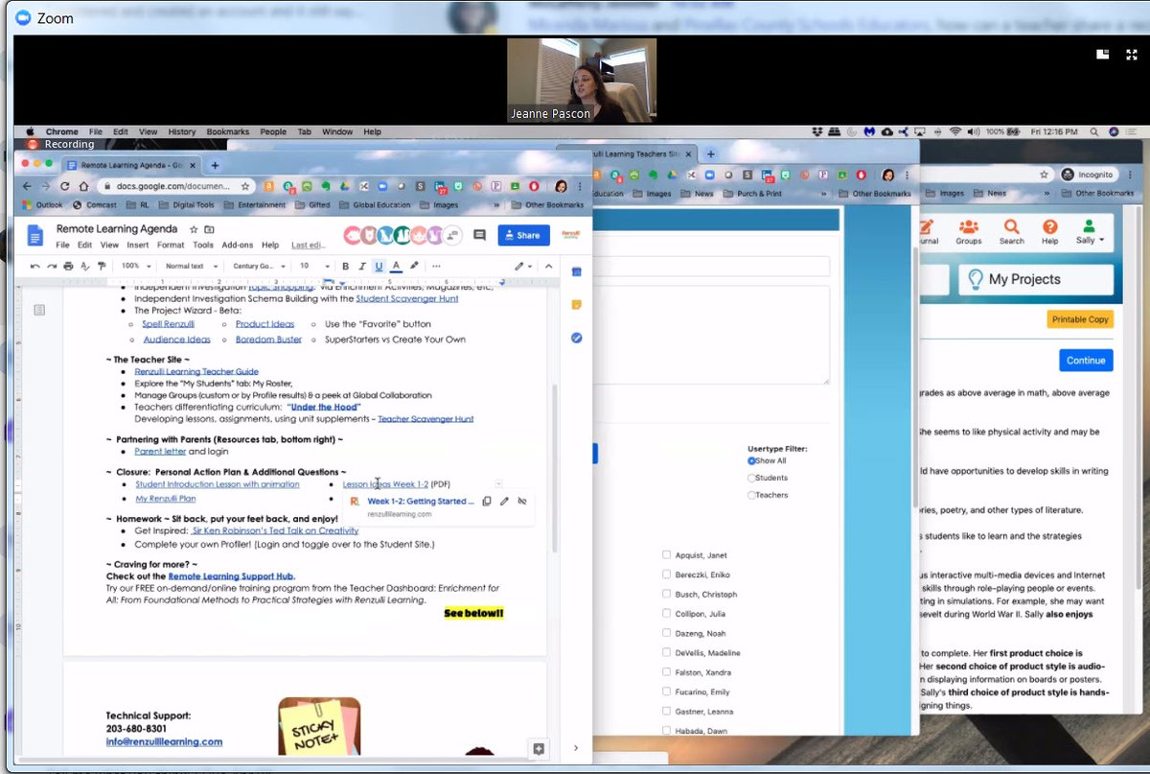Edit link in the Week 1-2 popup
The width and height of the screenshot is (1150, 774).
click(x=504, y=501)
